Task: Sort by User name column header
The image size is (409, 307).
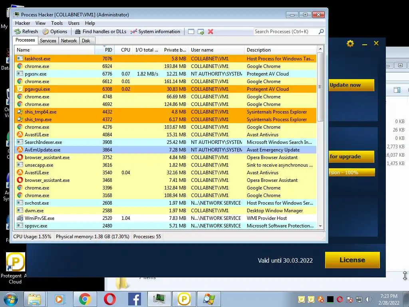Action: (x=216, y=50)
